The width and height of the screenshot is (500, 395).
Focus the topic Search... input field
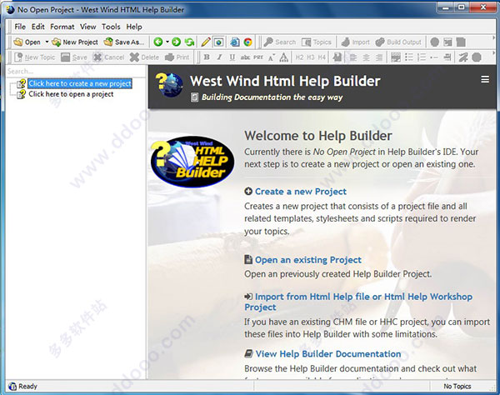tap(75, 71)
